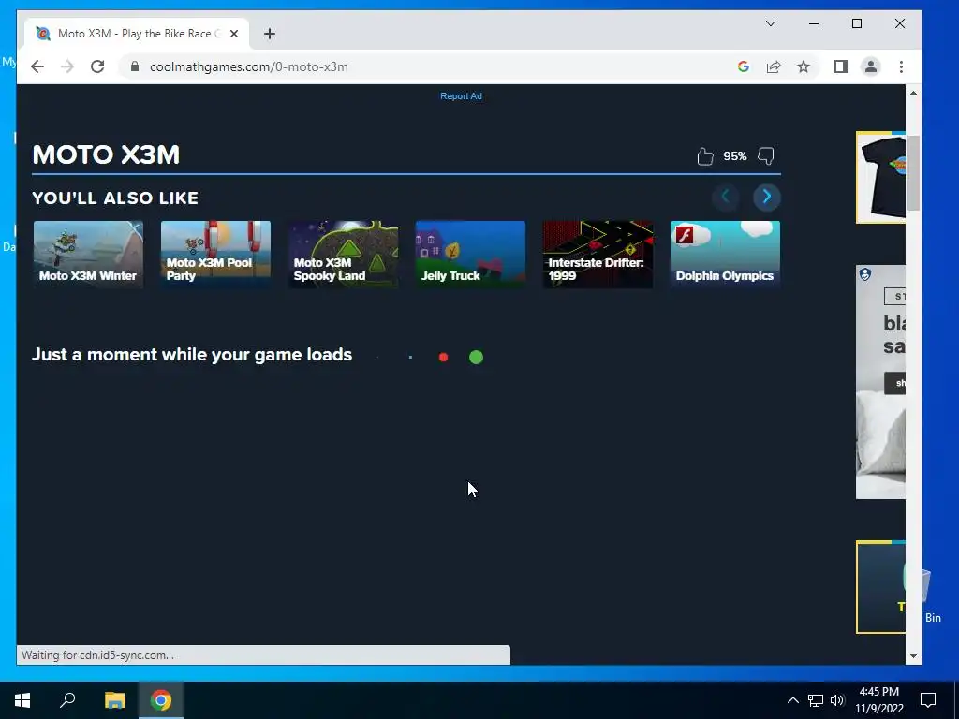This screenshot has height=719, width=959.
Task: View site information padlock icon
Action: pyautogui.click(x=135, y=66)
